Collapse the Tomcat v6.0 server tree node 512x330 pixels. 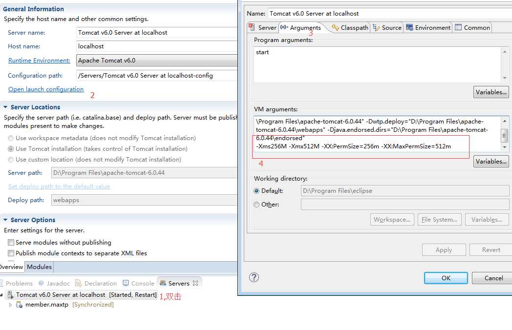coord(1,295)
